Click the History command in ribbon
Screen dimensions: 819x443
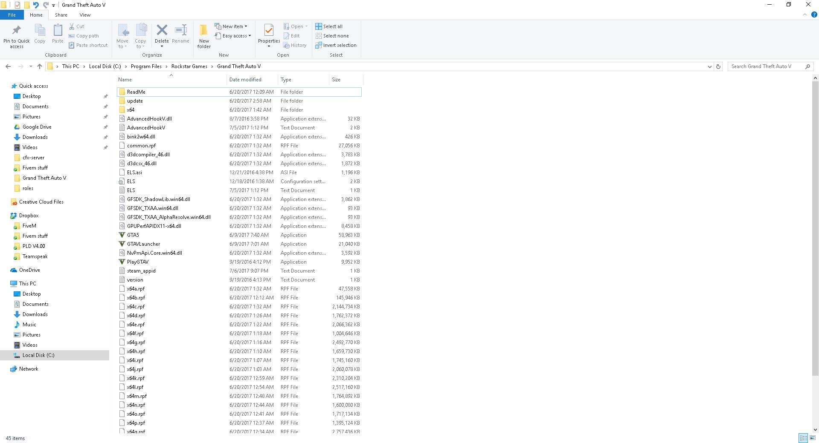[x=295, y=45]
